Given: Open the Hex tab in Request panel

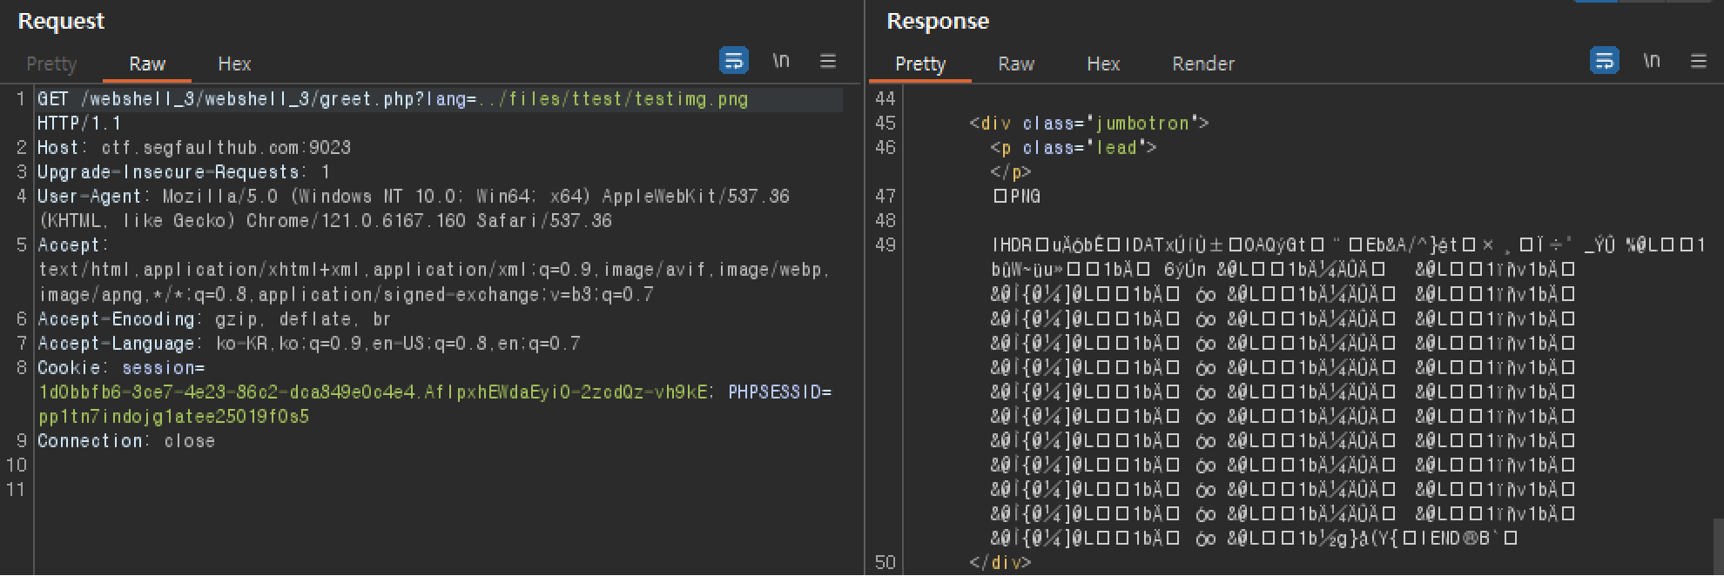Looking at the screenshot, I should 234,64.
